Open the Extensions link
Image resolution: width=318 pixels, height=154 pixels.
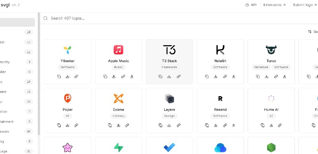coord(274,5)
